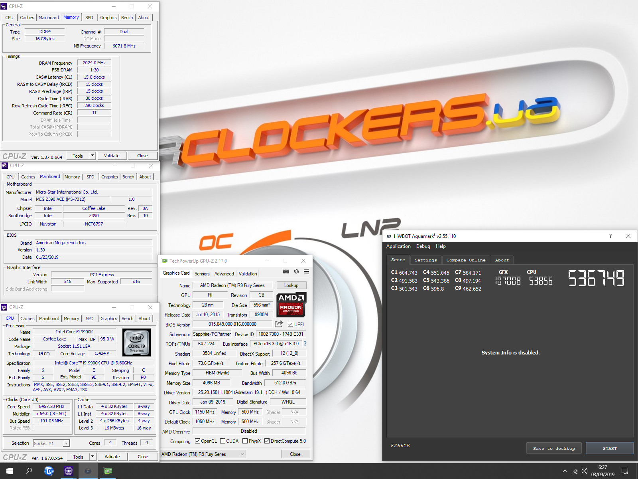Click Save to desktop button

click(554, 448)
